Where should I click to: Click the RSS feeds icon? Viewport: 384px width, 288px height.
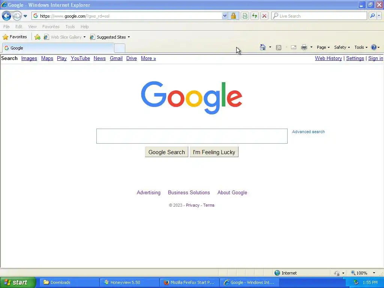pos(279,48)
